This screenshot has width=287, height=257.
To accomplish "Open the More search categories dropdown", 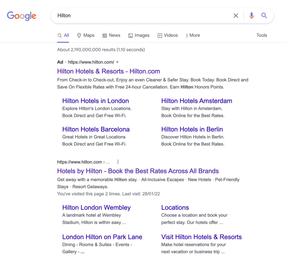I will [193, 35].
